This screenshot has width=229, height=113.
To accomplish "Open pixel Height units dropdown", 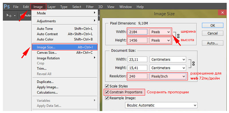I will click(x=160, y=40).
